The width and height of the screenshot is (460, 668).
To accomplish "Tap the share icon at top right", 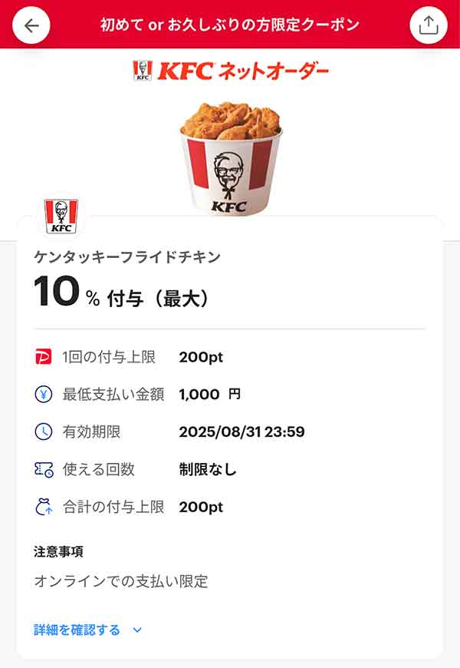I will click(428, 25).
